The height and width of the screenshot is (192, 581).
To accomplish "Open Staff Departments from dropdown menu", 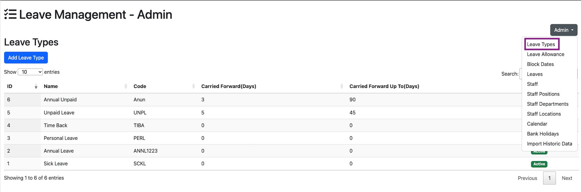I will [x=548, y=104].
